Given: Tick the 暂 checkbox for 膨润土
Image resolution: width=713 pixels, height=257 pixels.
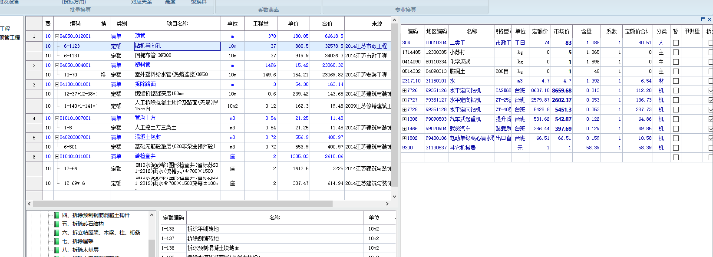Looking at the screenshot, I should 676,72.
